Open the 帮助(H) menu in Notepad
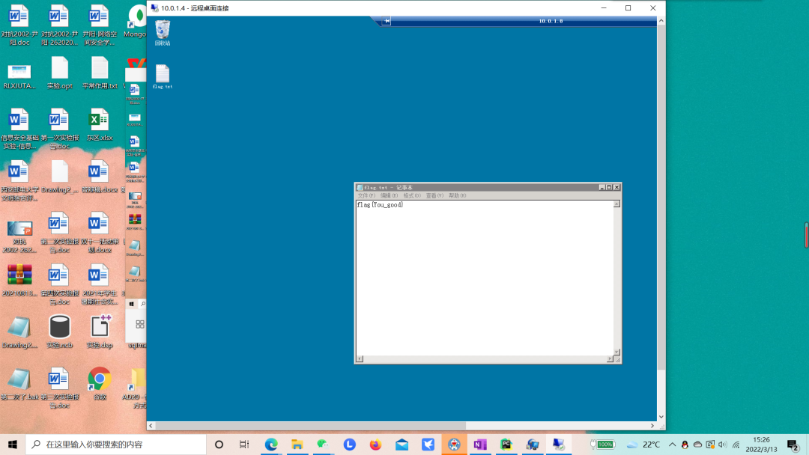Image resolution: width=809 pixels, height=455 pixels. (x=457, y=196)
